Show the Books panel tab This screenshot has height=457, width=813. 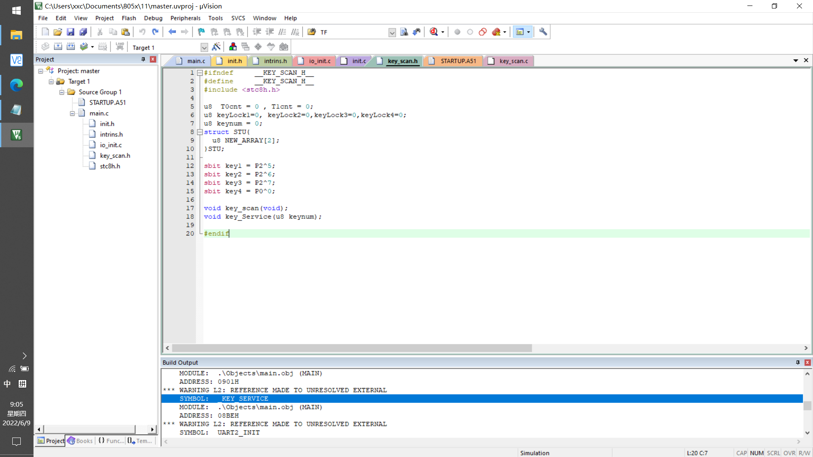80,441
